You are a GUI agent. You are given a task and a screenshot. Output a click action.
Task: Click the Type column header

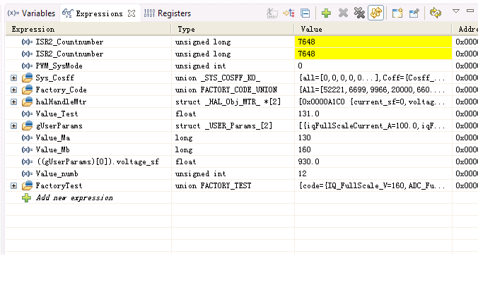coord(233,29)
